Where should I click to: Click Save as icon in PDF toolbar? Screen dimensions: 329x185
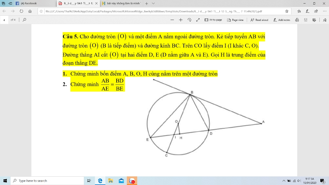314,20
